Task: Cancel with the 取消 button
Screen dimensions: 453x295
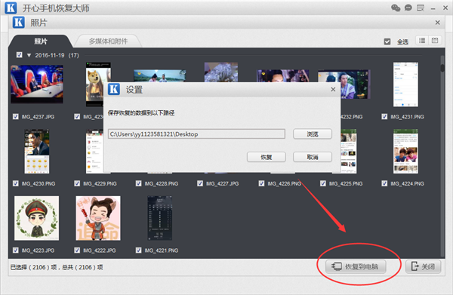Action: pos(313,157)
